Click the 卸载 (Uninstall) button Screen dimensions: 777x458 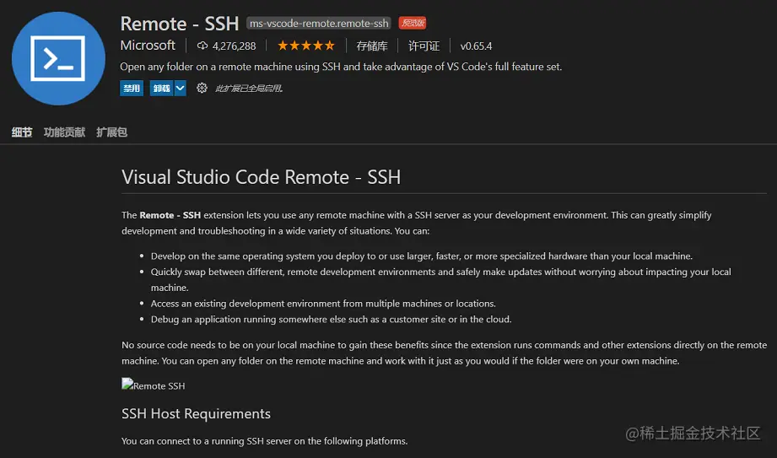161,88
